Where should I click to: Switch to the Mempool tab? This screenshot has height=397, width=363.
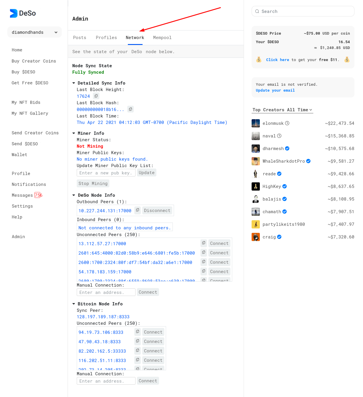(162, 38)
